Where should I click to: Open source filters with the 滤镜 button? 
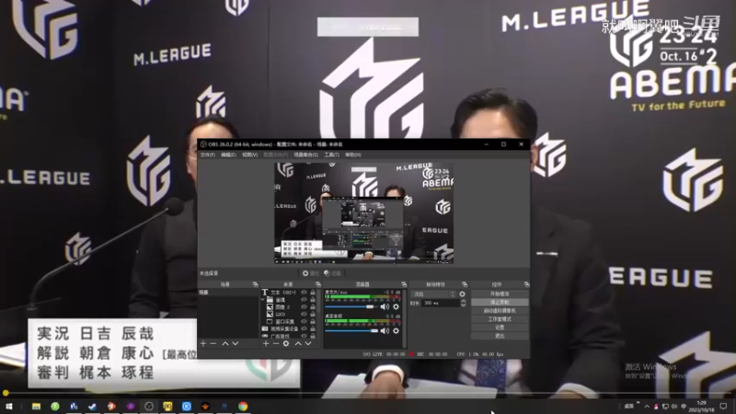click(332, 273)
